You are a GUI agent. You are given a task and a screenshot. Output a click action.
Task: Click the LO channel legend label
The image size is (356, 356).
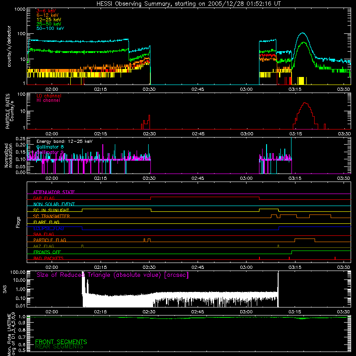coord(49,96)
